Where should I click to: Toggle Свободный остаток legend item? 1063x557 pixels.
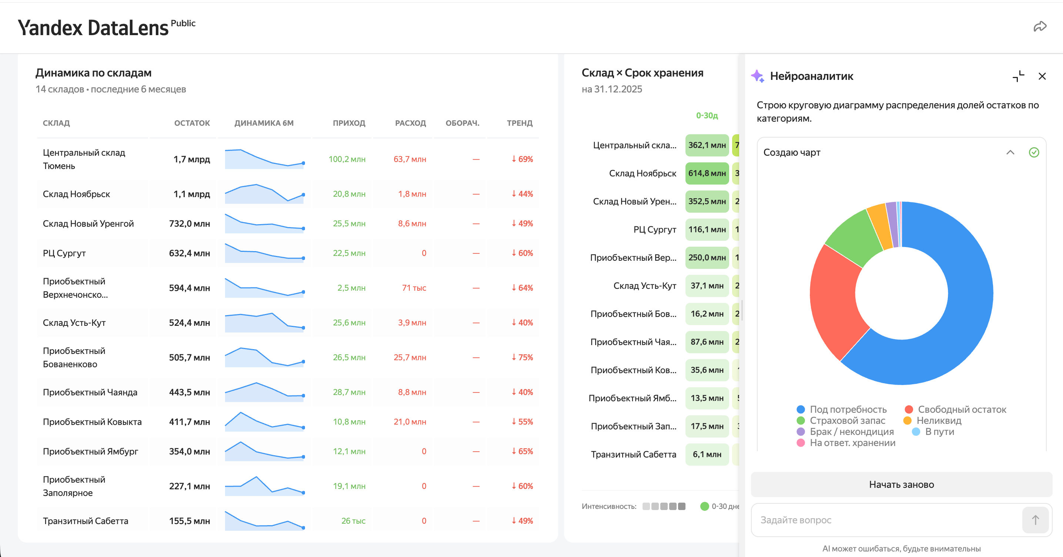(955, 409)
